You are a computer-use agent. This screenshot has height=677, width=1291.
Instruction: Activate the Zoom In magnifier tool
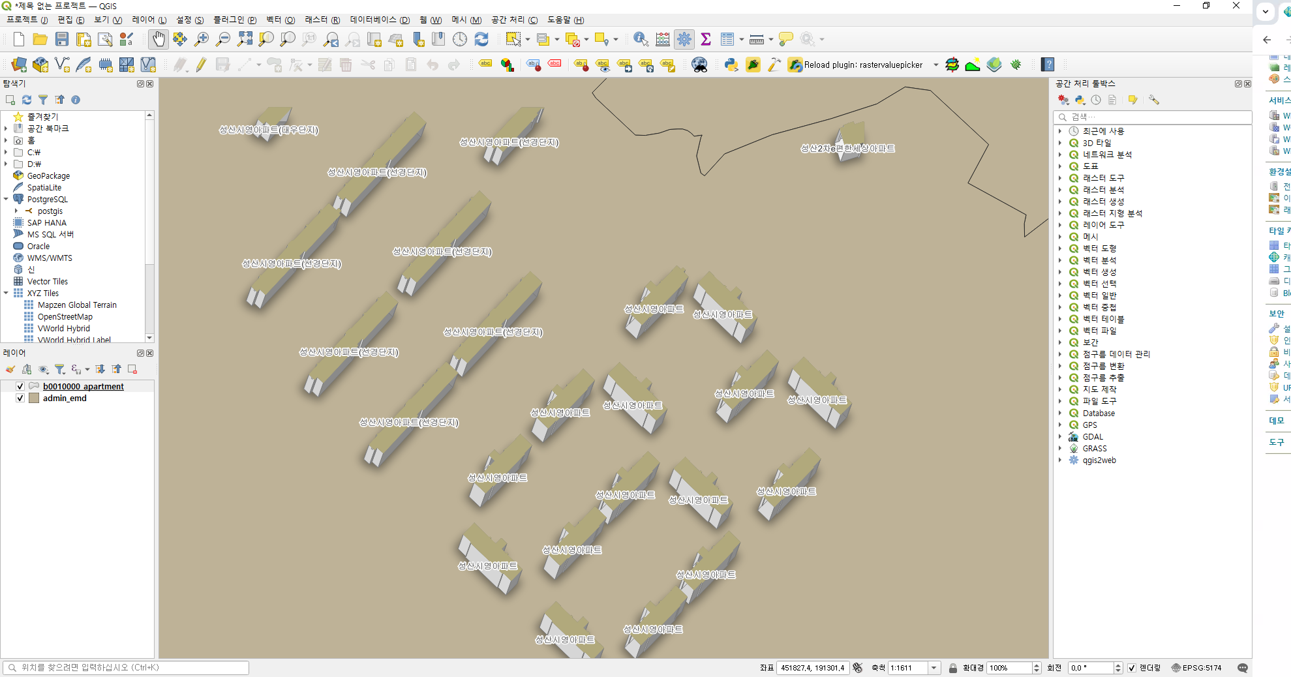(x=202, y=39)
